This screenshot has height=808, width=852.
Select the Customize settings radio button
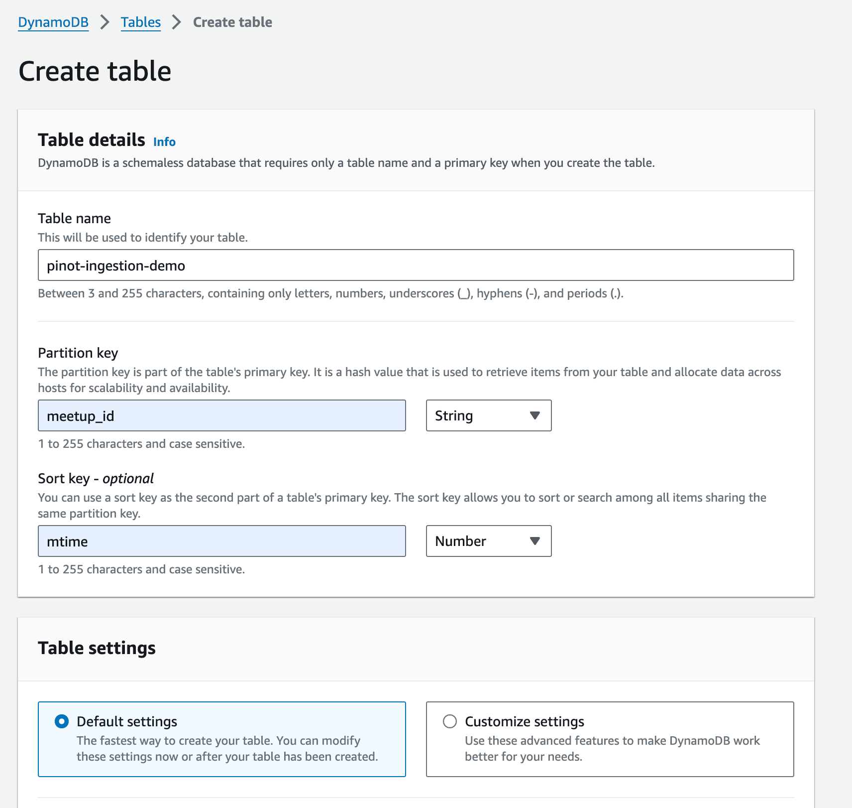pos(450,721)
